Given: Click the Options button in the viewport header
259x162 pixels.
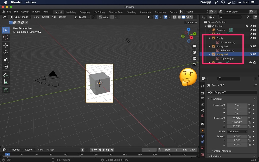Looking at the screenshot, I should (191, 22).
